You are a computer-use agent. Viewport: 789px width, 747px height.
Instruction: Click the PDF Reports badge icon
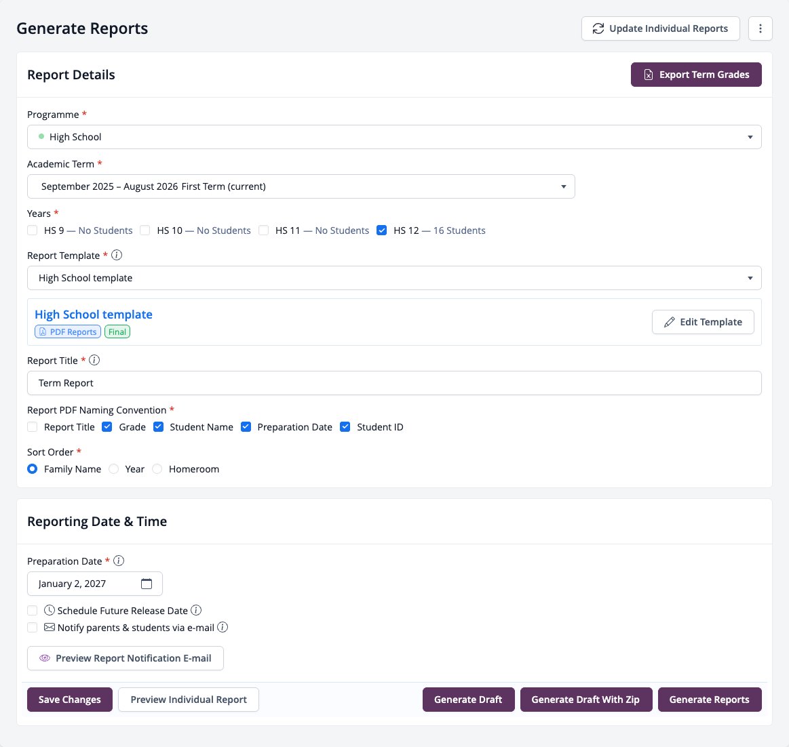[43, 331]
